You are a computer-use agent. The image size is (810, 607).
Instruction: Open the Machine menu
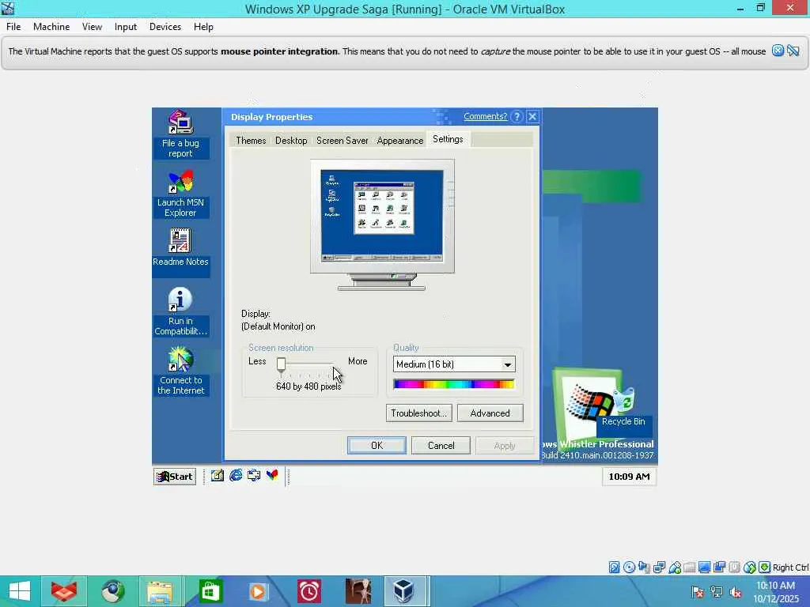(x=51, y=27)
